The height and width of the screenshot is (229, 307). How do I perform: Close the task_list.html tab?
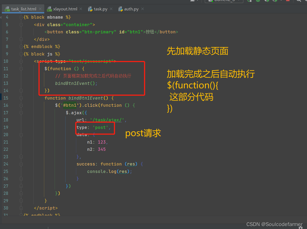(x=40, y=9)
